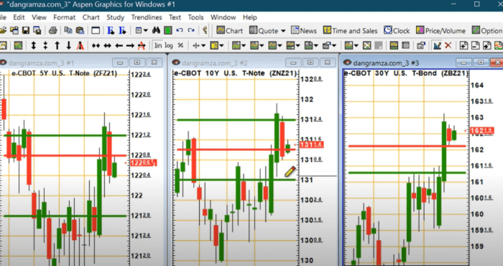The image size is (503, 266).
Task: Open the Tools menu
Action: point(195,17)
